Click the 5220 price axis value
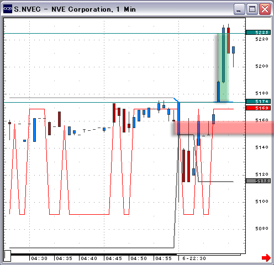 pos(262,39)
